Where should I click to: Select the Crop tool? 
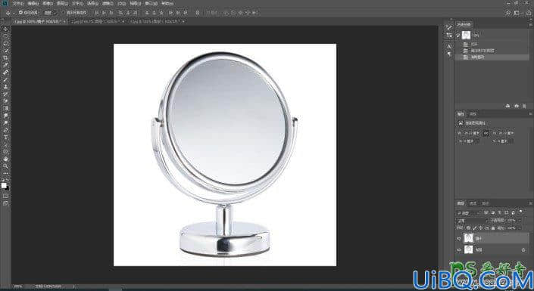click(x=6, y=57)
